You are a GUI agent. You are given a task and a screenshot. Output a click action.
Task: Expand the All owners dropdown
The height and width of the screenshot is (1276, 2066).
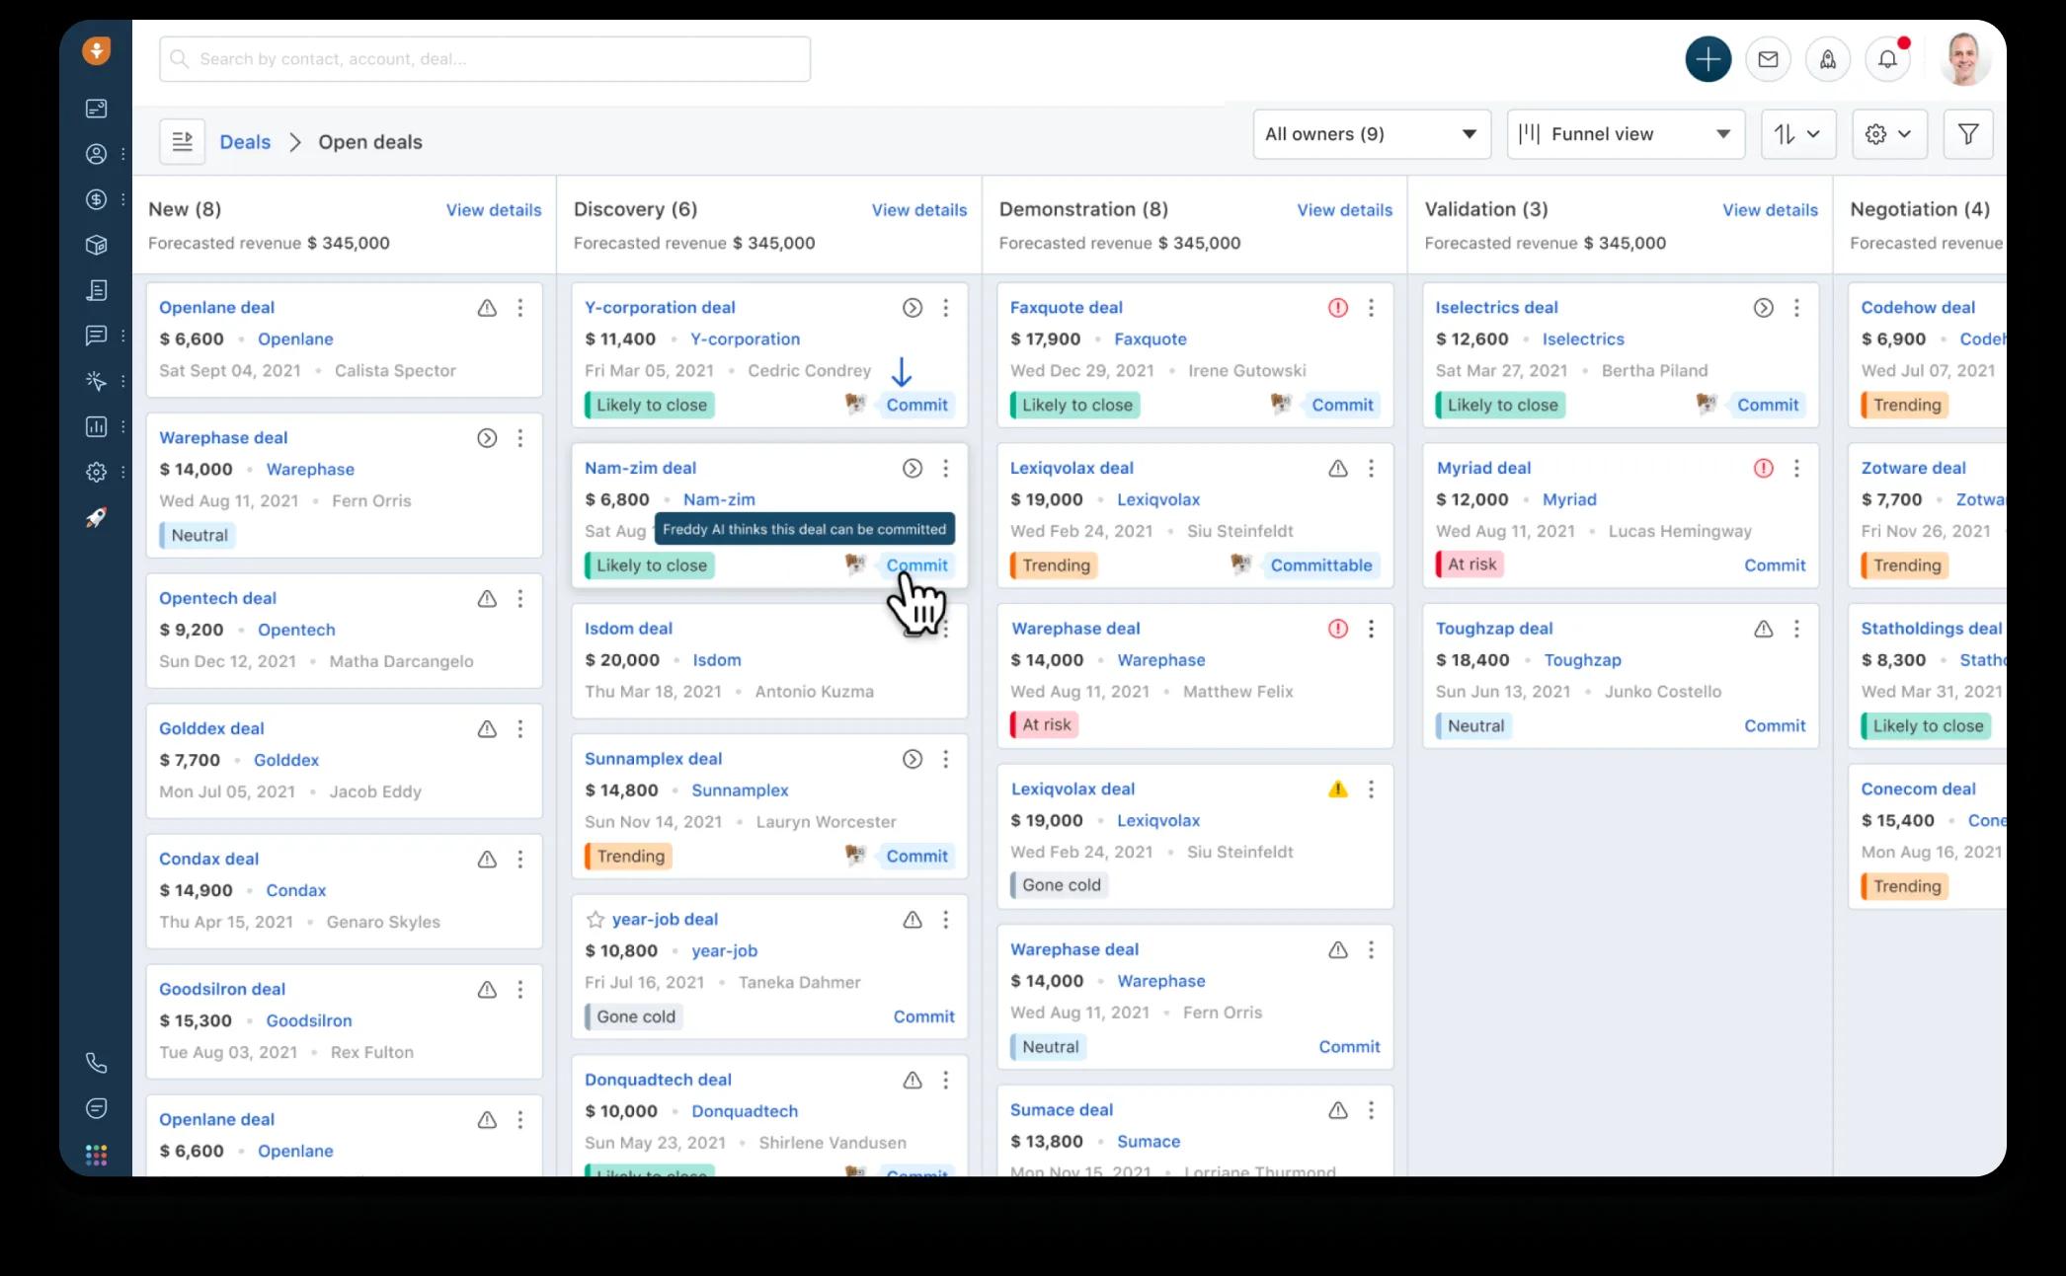click(x=1371, y=133)
